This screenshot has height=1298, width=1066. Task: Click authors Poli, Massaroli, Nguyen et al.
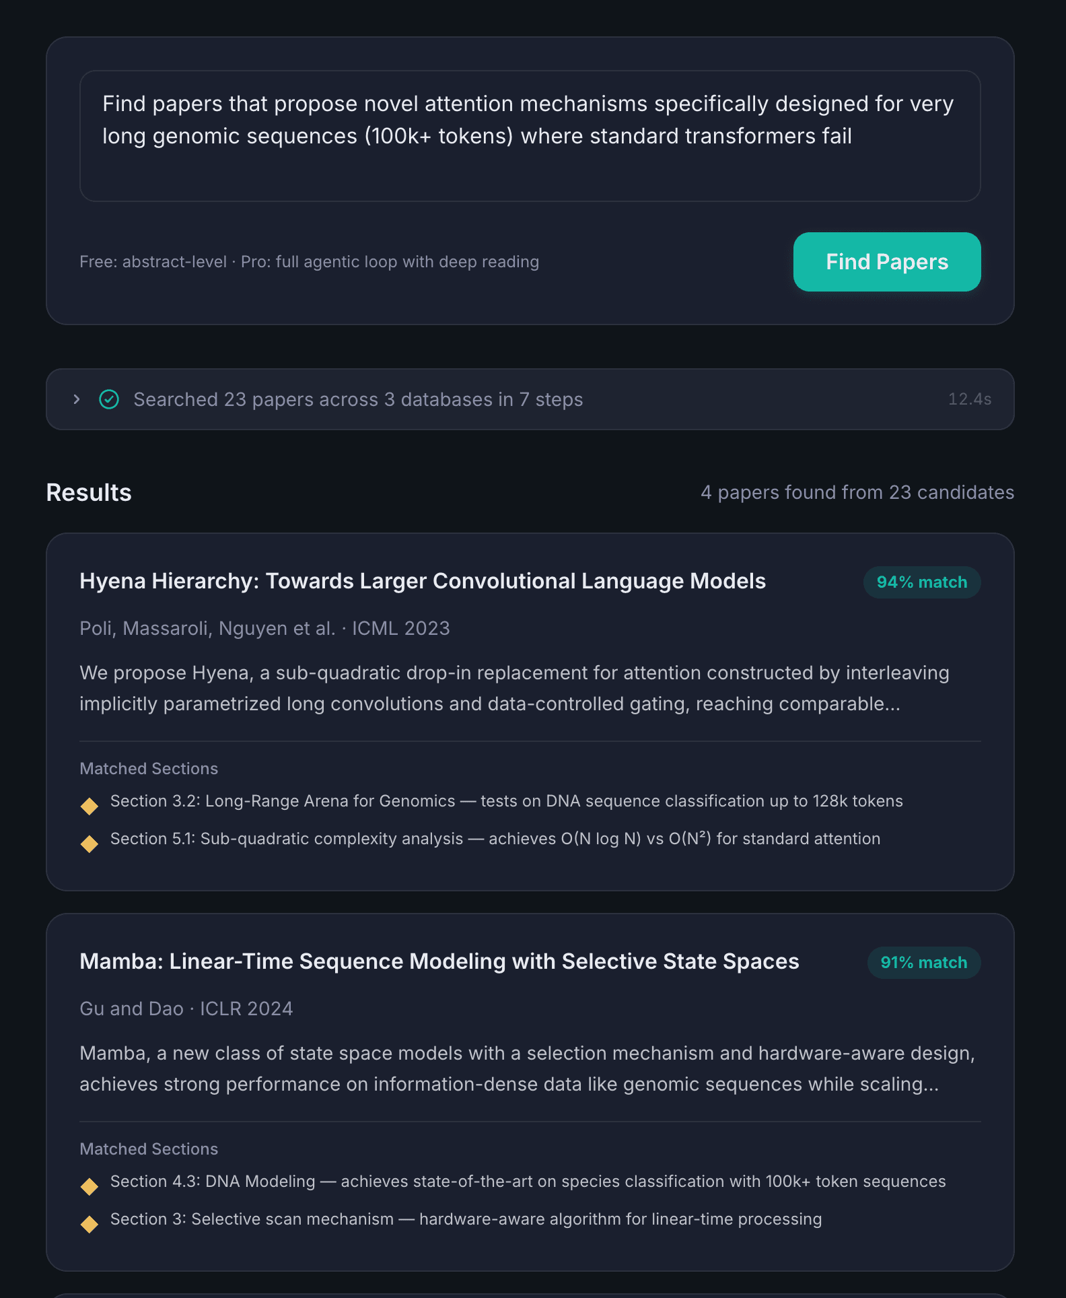click(x=207, y=627)
